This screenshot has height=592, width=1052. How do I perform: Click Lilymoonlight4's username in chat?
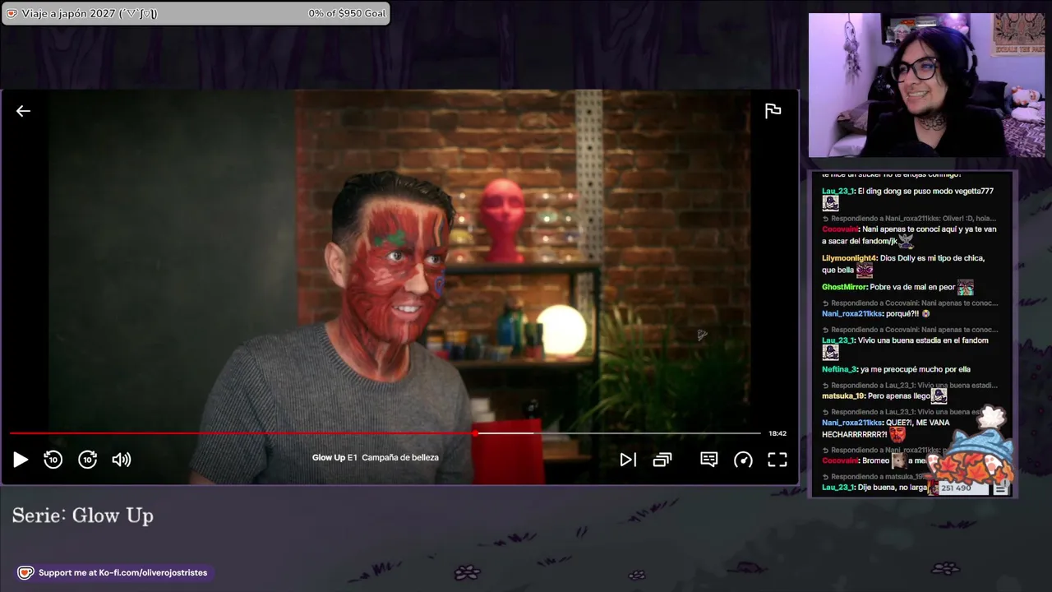point(850,258)
